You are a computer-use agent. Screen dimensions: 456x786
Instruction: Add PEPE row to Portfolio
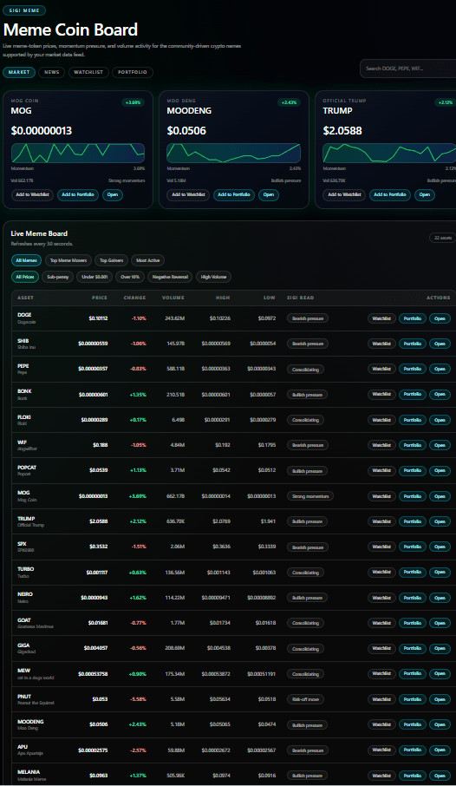pyautogui.click(x=413, y=369)
